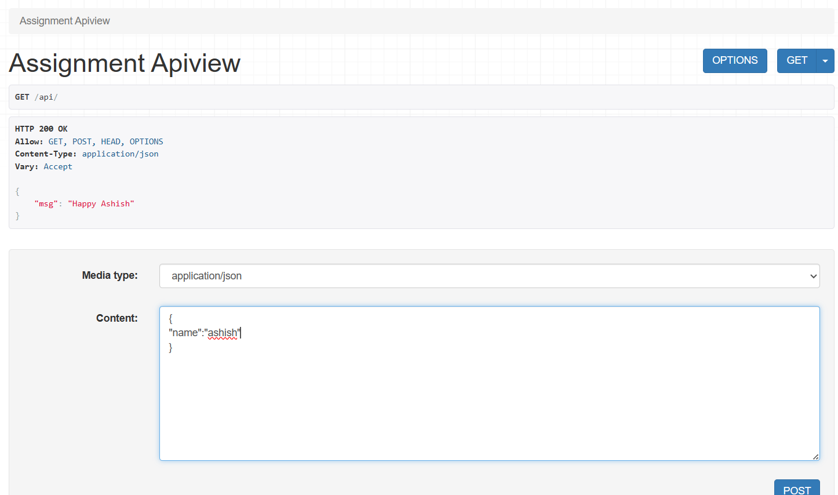Click inside the Content text area
The width and height of the screenshot is (838, 495).
(x=490, y=384)
